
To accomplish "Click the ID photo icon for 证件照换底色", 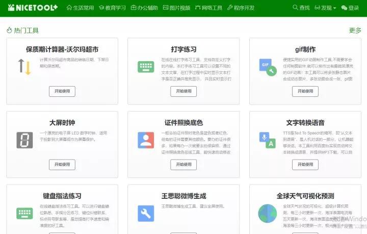I will (x=146, y=140).
